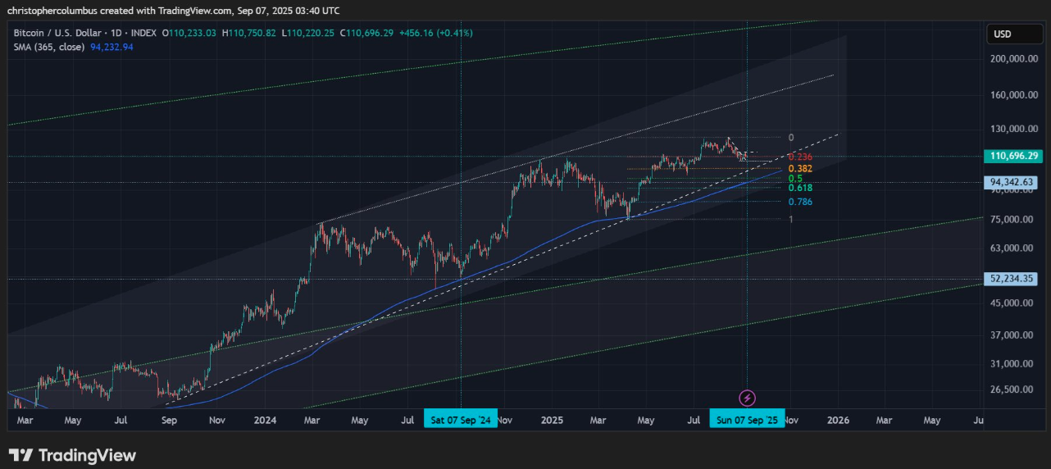Click the Sun 07 Sep '25 date marker
The image size is (1051, 469).
(747, 420)
